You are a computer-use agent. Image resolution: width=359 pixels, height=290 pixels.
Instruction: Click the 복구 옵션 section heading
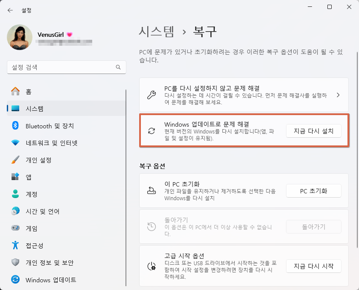point(152,166)
